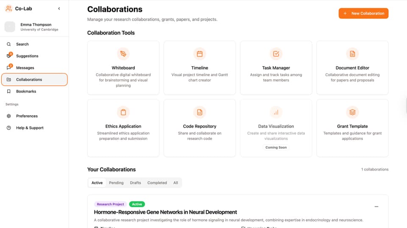This screenshot has width=407, height=228.
Task: Open Help & Support page
Action: click(x=34, y=128)
